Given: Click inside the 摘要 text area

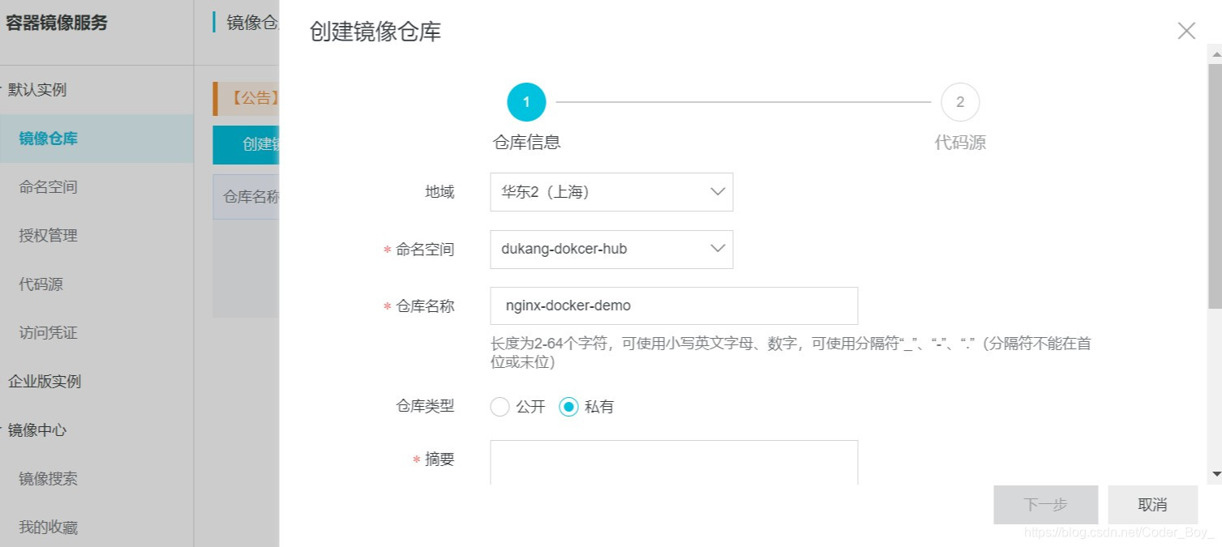Looking at the screenshot, I should point(673,462).
